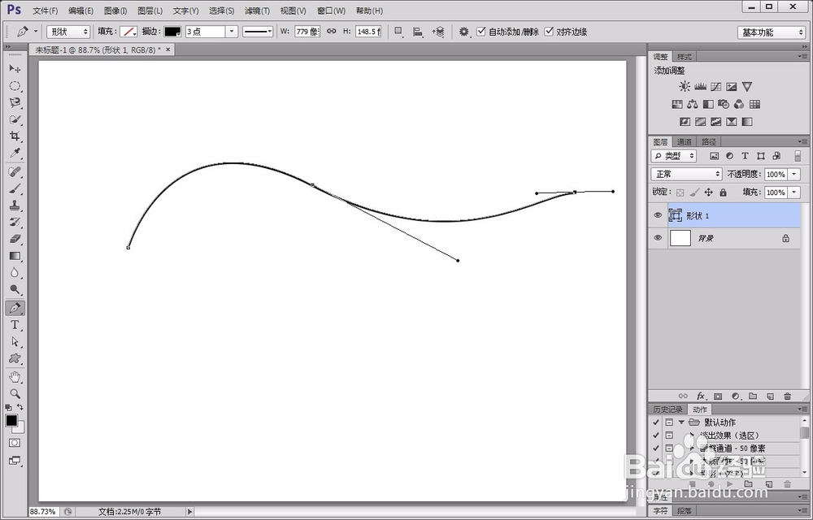Toggle Quick Mask mode icon
This screenshot has height=520, width=813.
(15, 444)
